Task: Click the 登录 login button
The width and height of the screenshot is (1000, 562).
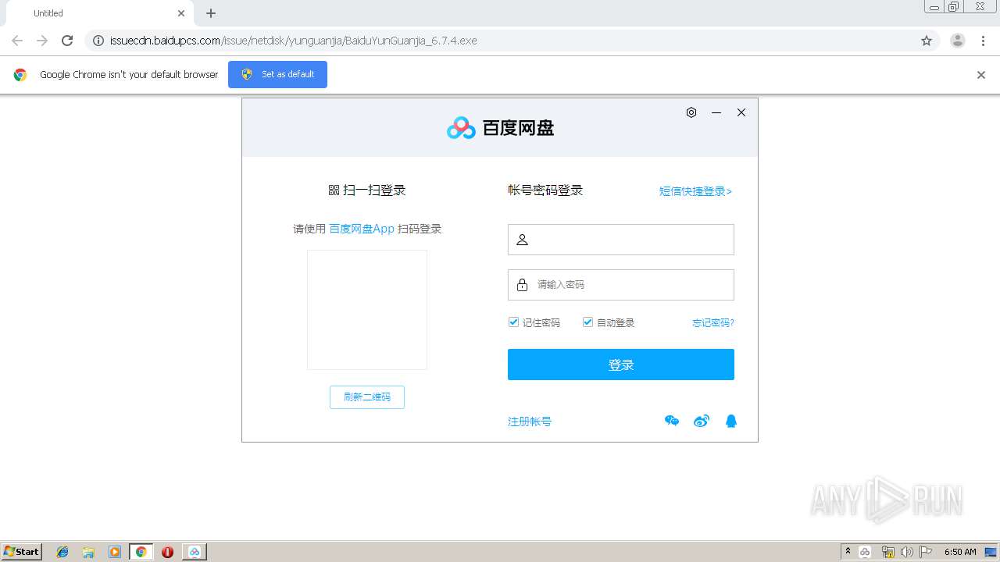Action: pos(621,365)
